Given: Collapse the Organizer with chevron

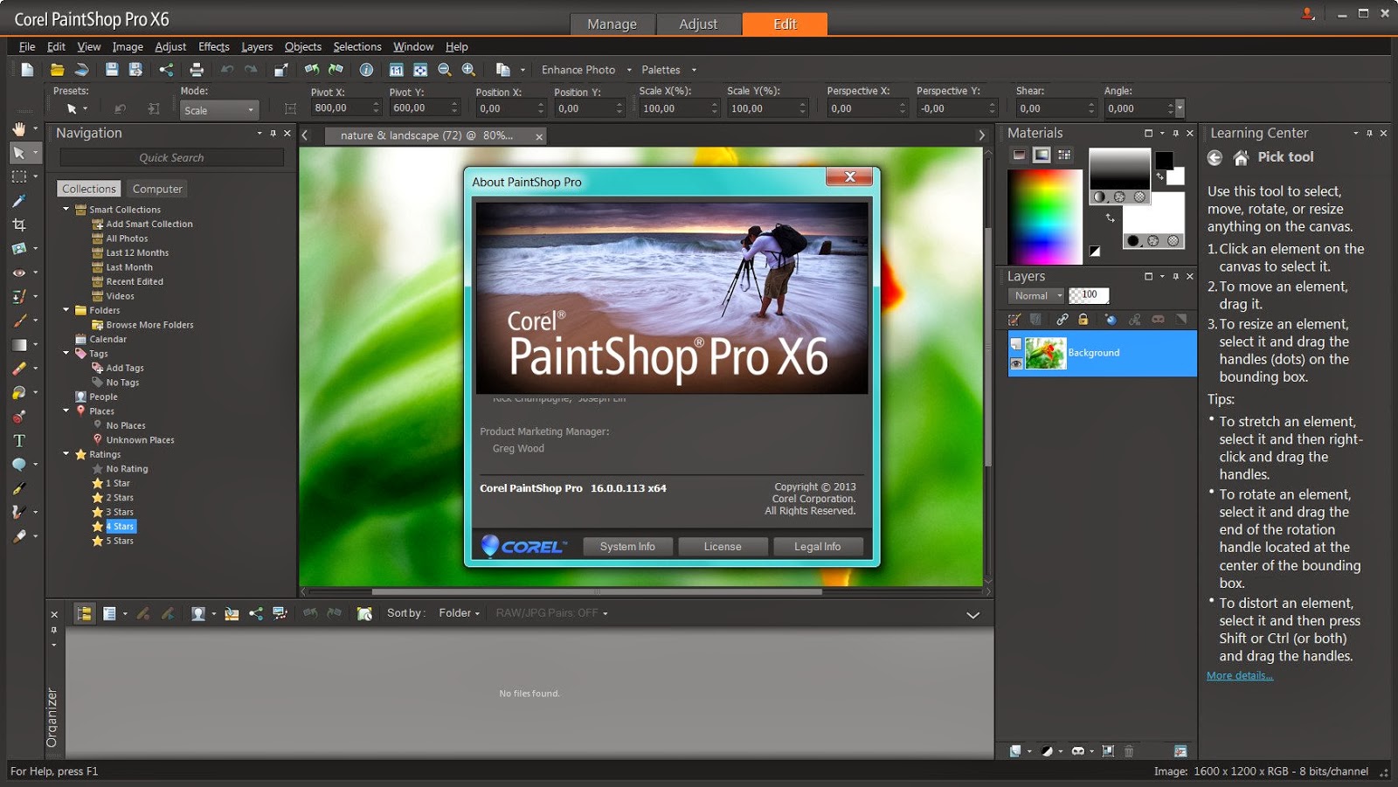Looking at the screenshot, I should pyautogui.click(x=972, y=615).
